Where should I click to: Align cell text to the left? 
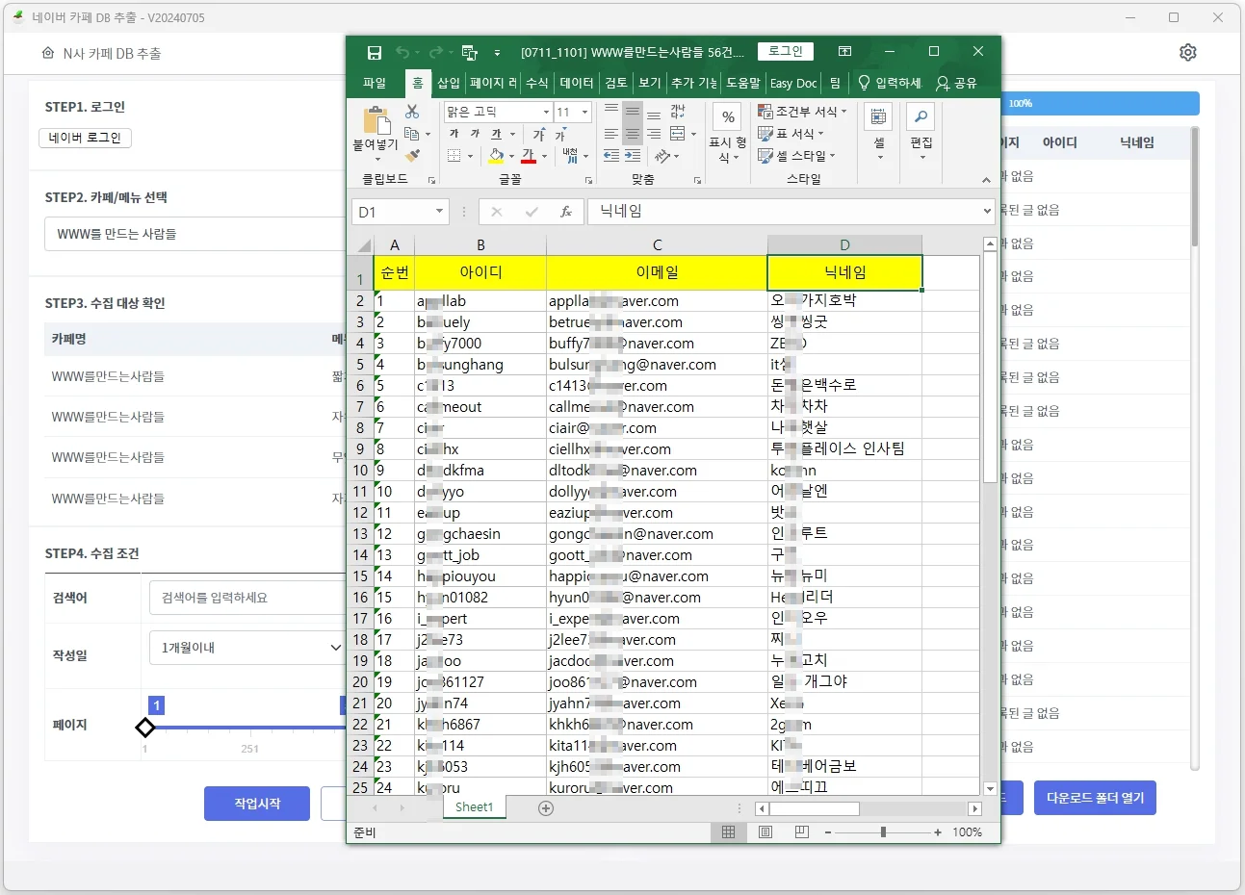click(x=611, y=134)
